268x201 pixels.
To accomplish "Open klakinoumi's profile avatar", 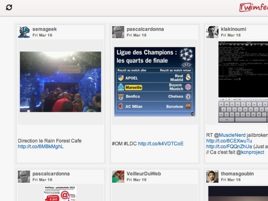I will click(212, 32).
